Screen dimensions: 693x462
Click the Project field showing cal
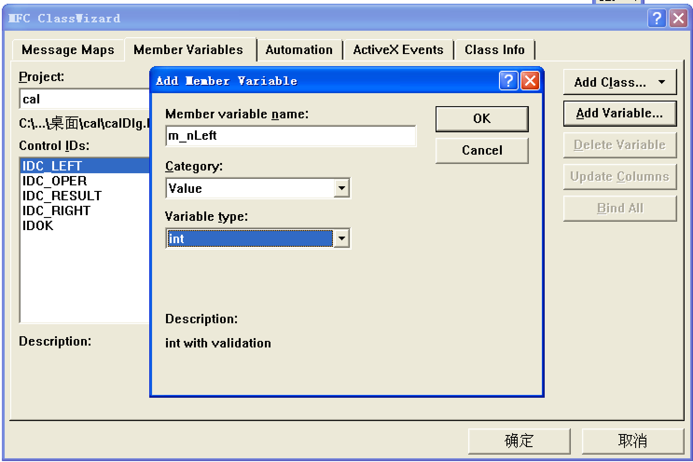tap(84, 99)
